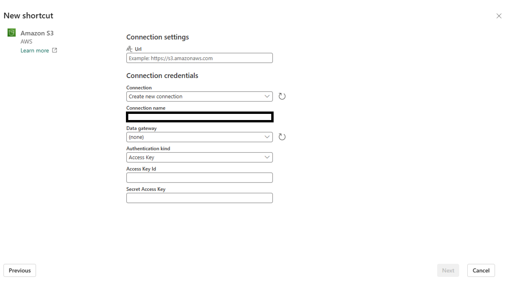Open the Data gateway dropdown set to (none)
The image size is (507, 284).
tap(199, 137)
